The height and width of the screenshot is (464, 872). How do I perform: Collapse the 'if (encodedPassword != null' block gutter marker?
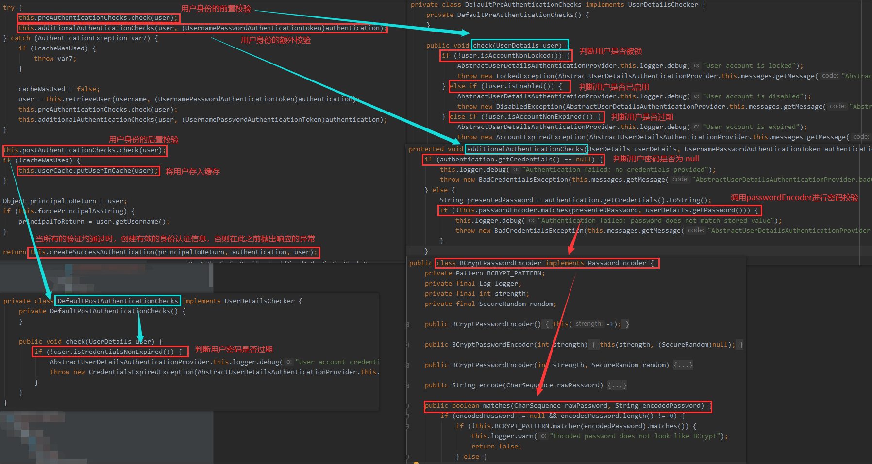coord(407,416)
